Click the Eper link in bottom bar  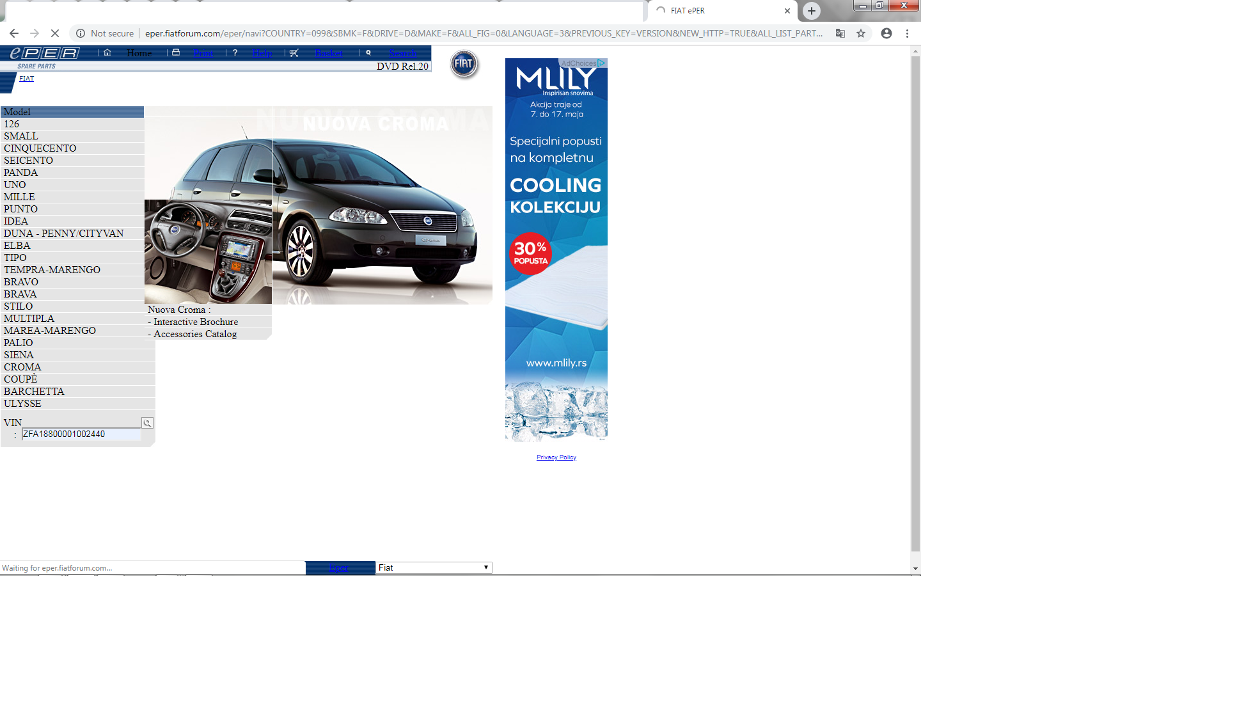(x=338, y=568)
